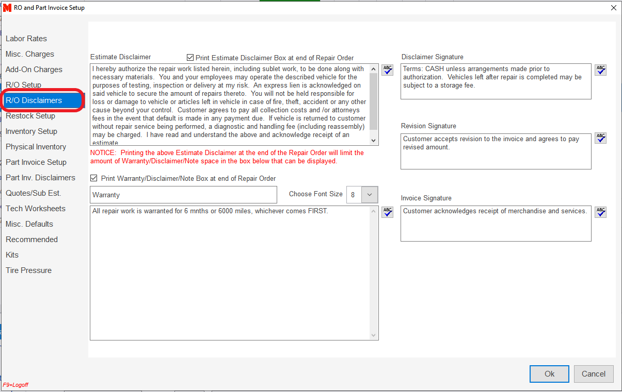The width and height of the screenshot is (622, 392).
Task: Click the red NOTICE warning text
Action: point(227,157)
